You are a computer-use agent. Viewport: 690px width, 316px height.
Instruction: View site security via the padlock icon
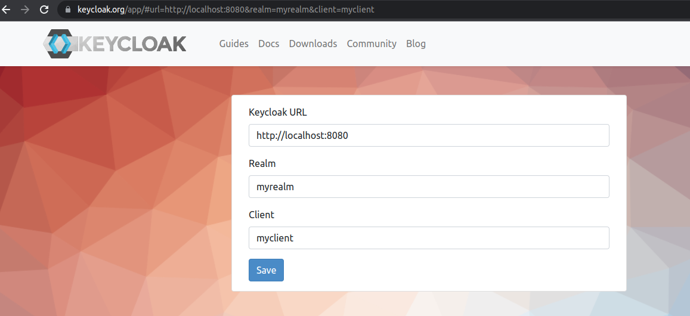[68, 10]
